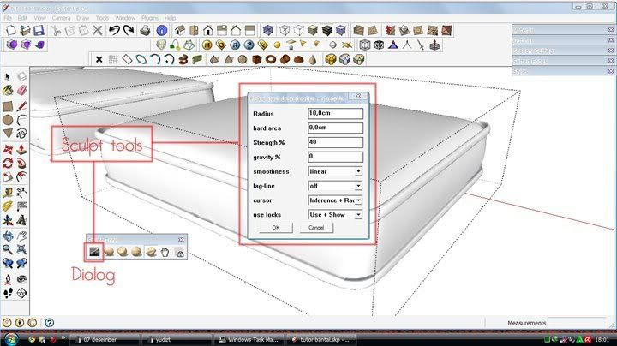Choose the Circle drawing tool

8,120
